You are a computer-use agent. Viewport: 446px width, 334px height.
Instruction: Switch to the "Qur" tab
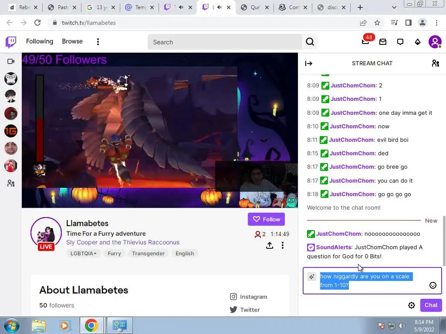click(255, 7)
